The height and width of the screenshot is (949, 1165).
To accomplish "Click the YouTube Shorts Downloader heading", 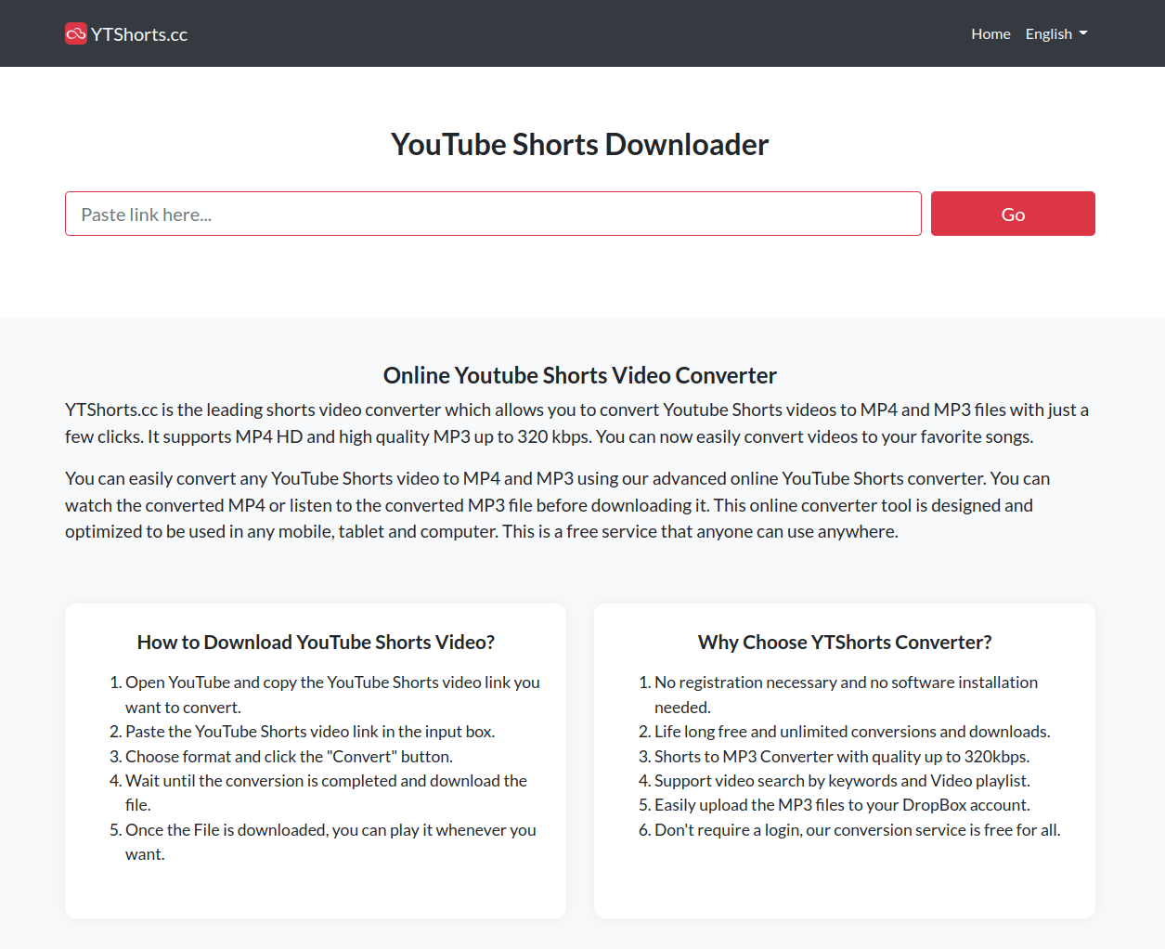I will click(x=579, y=144).
